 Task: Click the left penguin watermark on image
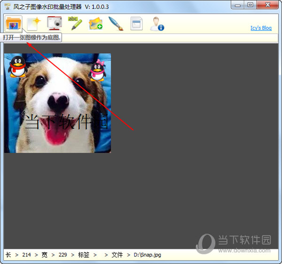point(18,67)
